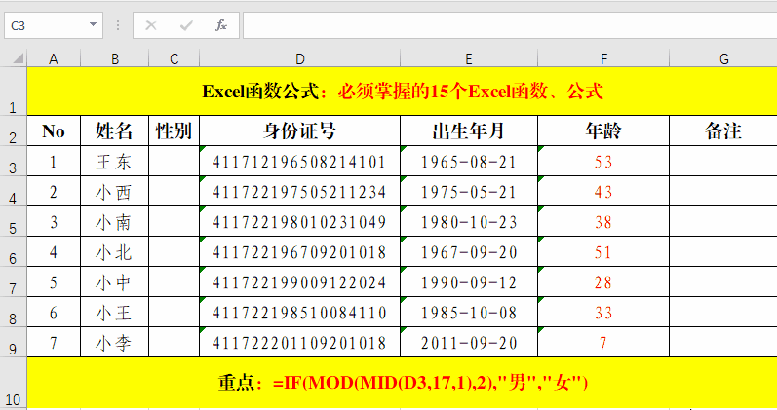
Task: Click the name cell 小南
Action: pyautogui.click(x=114, y=221)
